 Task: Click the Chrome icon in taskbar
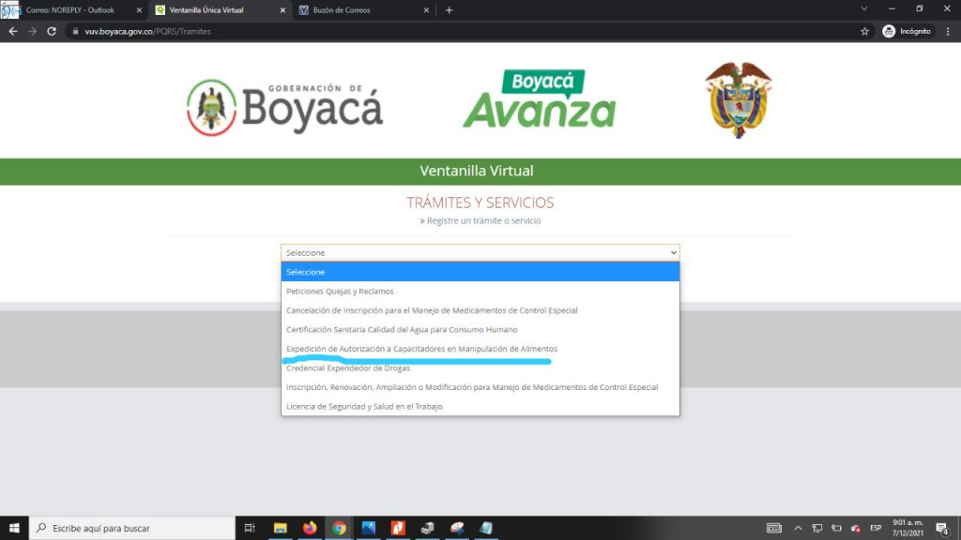pyautogui.click(x=339, y=528)
